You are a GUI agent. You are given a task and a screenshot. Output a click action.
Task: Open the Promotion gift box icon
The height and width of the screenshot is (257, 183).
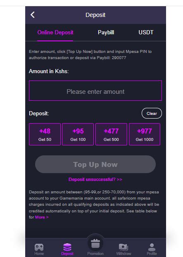point(95,243)
